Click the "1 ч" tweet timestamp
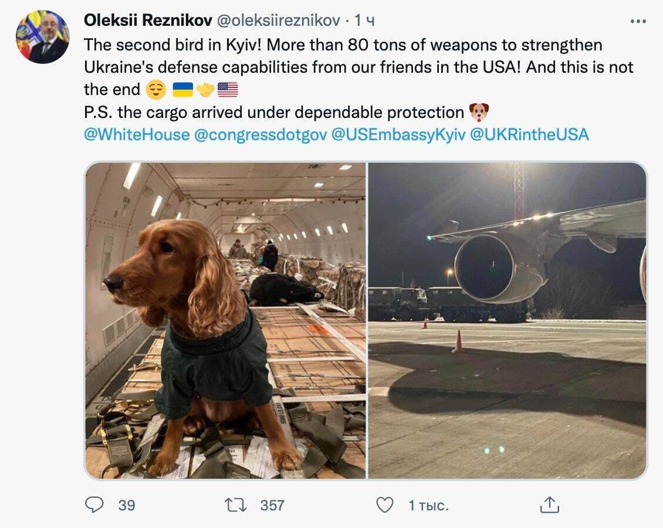Screen dimensions: 663x528 [x=364, y=21]
